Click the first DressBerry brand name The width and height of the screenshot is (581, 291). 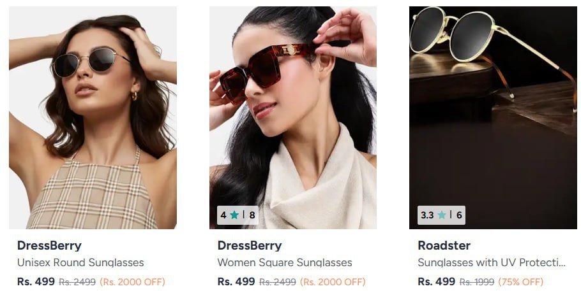coord(49,246)
